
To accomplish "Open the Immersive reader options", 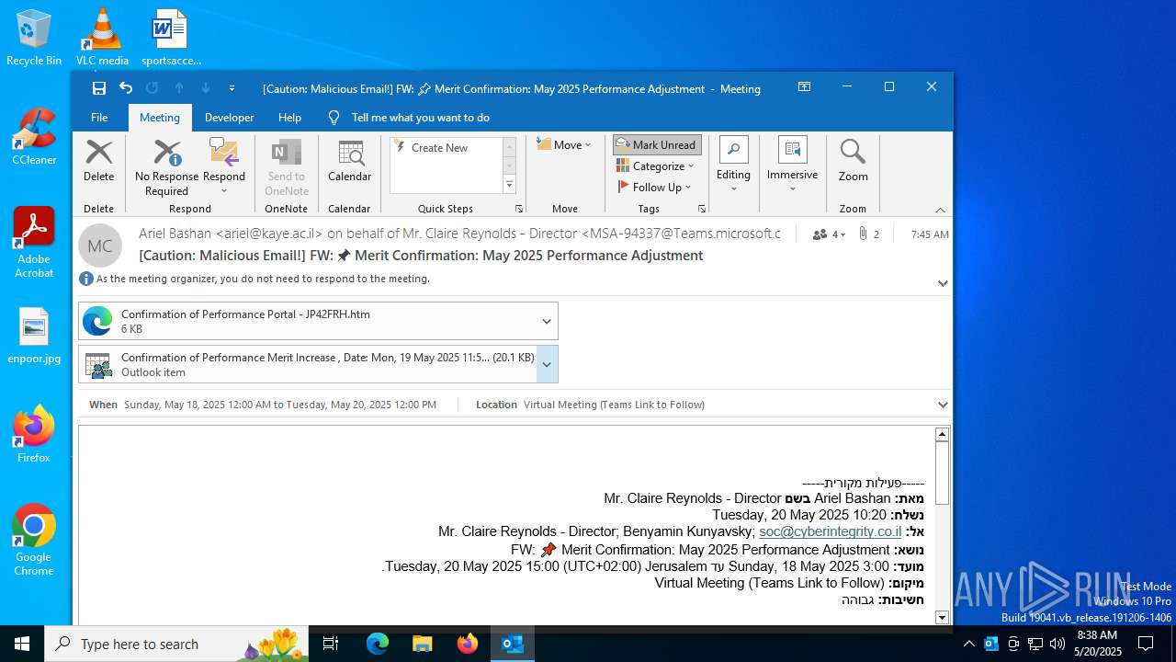I will click(792, 165).
